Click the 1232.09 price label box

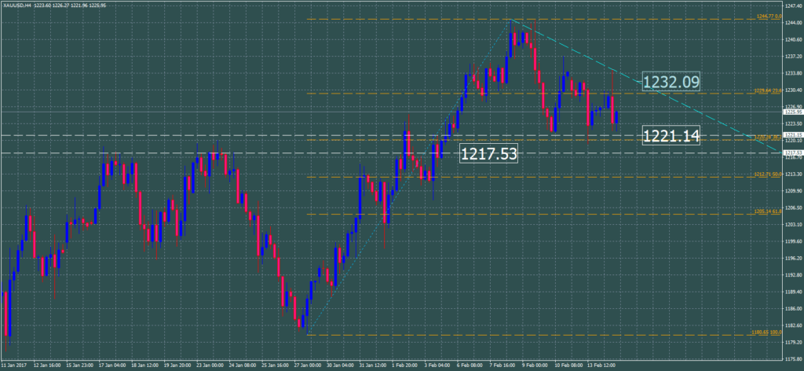pos(670,81)
